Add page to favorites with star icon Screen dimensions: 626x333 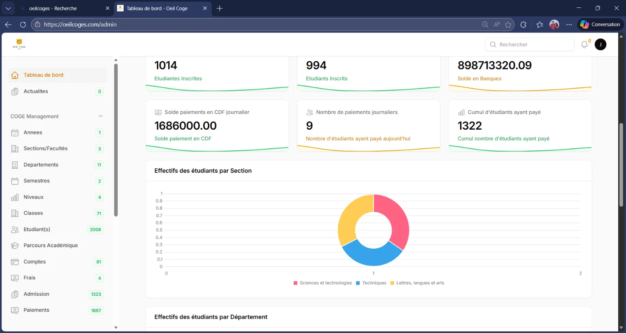(508, 25)
